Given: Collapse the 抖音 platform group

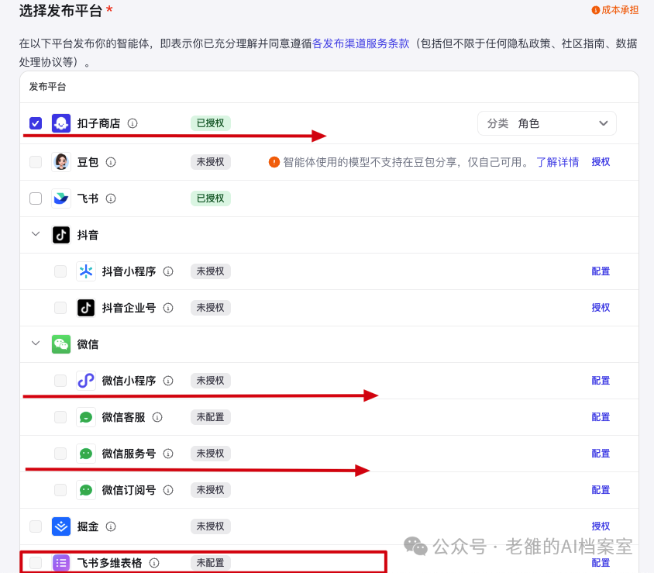Looking at the screenshot, I should pyautogui.click(x=36, y=234).
